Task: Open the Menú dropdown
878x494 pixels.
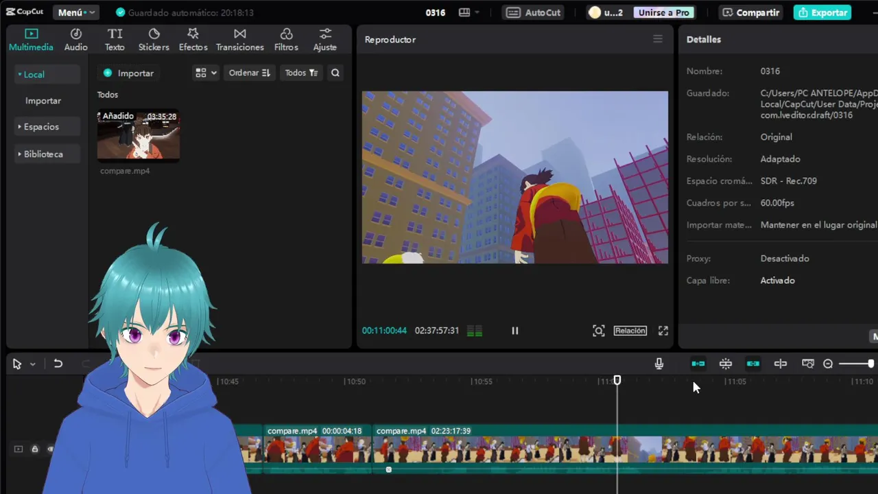Action: pyautogui.click(x=75, y=12)
